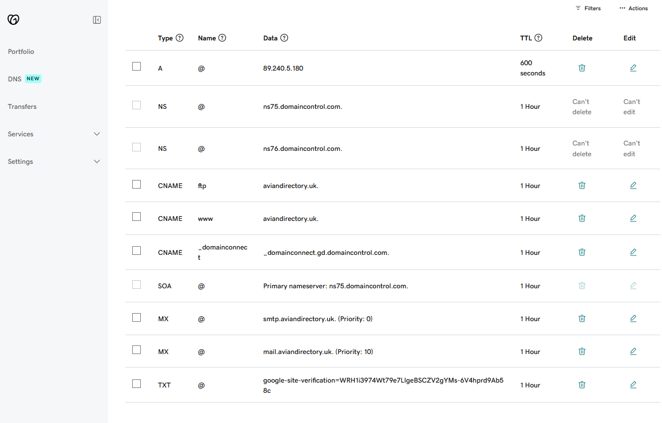The height and width of the screenshot is (423, 662).
Task: Expand the Settings section chevron
Action: (x=97, y=162)
